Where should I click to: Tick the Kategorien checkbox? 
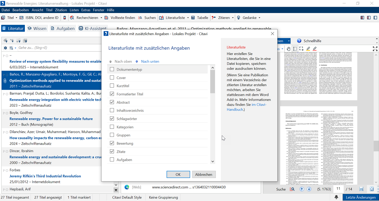[x=112, y=127]
